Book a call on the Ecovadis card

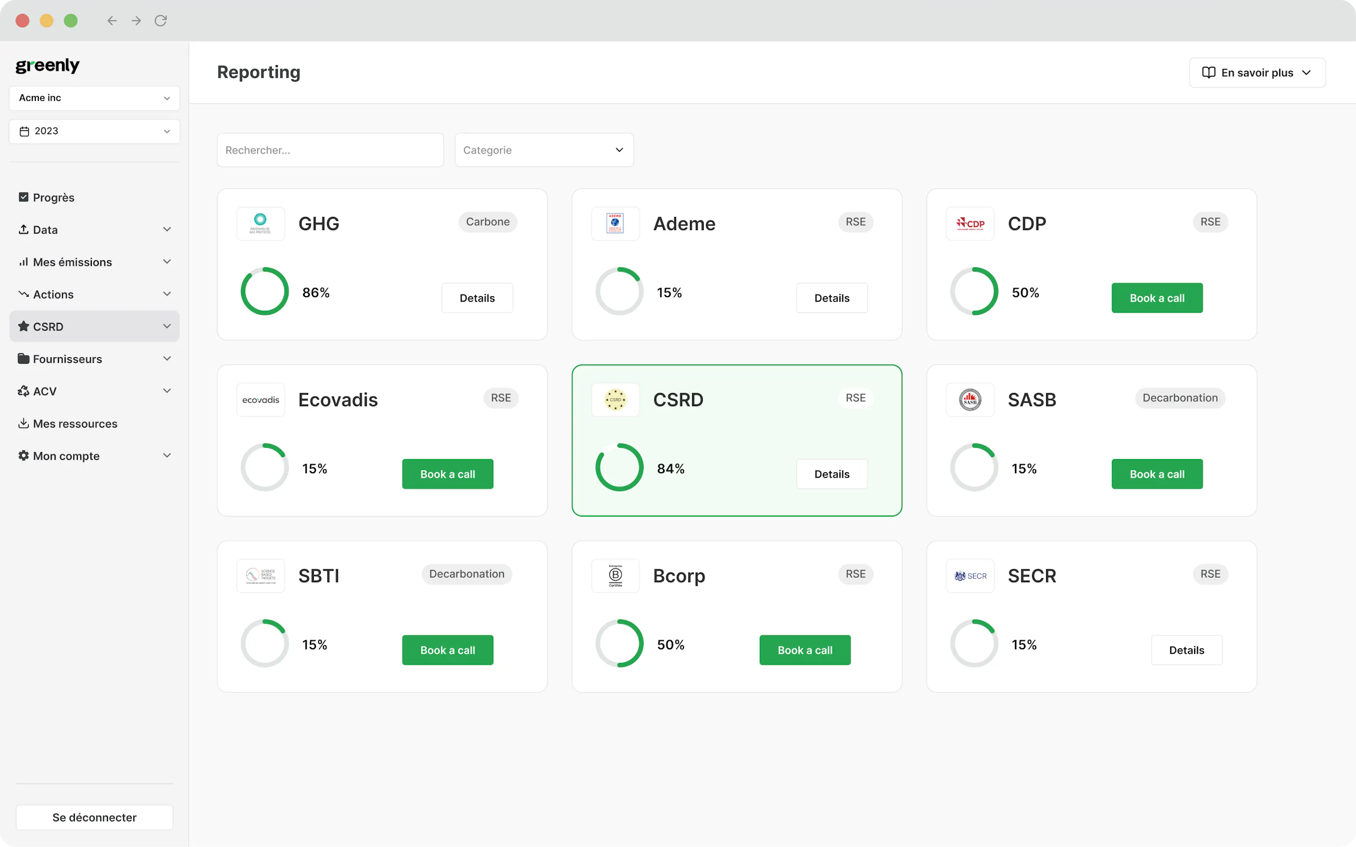447,474
